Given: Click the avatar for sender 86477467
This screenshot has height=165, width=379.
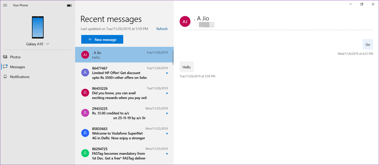Looking at the screenshot, I should (85, 73).
